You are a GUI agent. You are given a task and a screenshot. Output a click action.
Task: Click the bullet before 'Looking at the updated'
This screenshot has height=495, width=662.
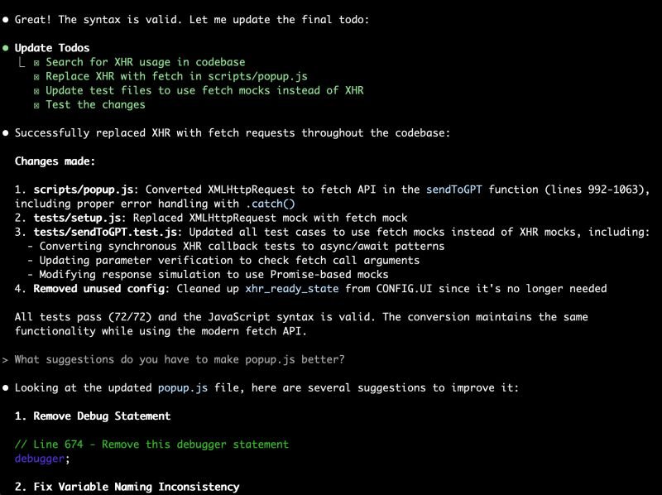tap(6, 387)
